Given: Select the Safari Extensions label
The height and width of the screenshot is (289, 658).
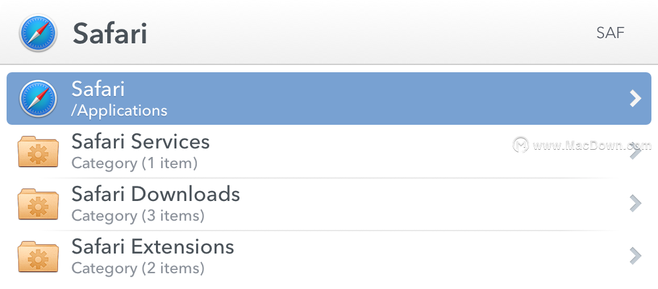Looking at the screenshot, I should click(x=153, y=246).
